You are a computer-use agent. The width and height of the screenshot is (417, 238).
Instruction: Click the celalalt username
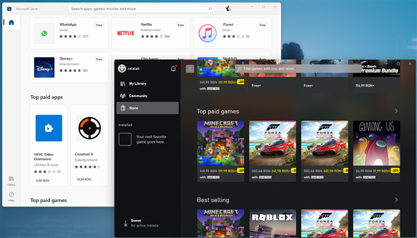tap(133, 69)
